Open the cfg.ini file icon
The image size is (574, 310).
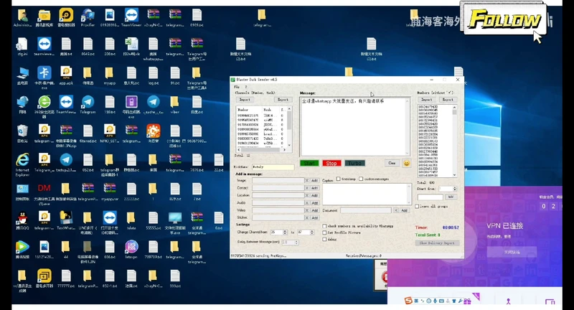[x=22, y=47]
